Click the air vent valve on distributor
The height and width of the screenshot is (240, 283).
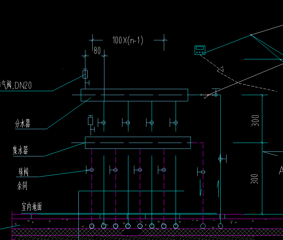click(x=85, y=74)
